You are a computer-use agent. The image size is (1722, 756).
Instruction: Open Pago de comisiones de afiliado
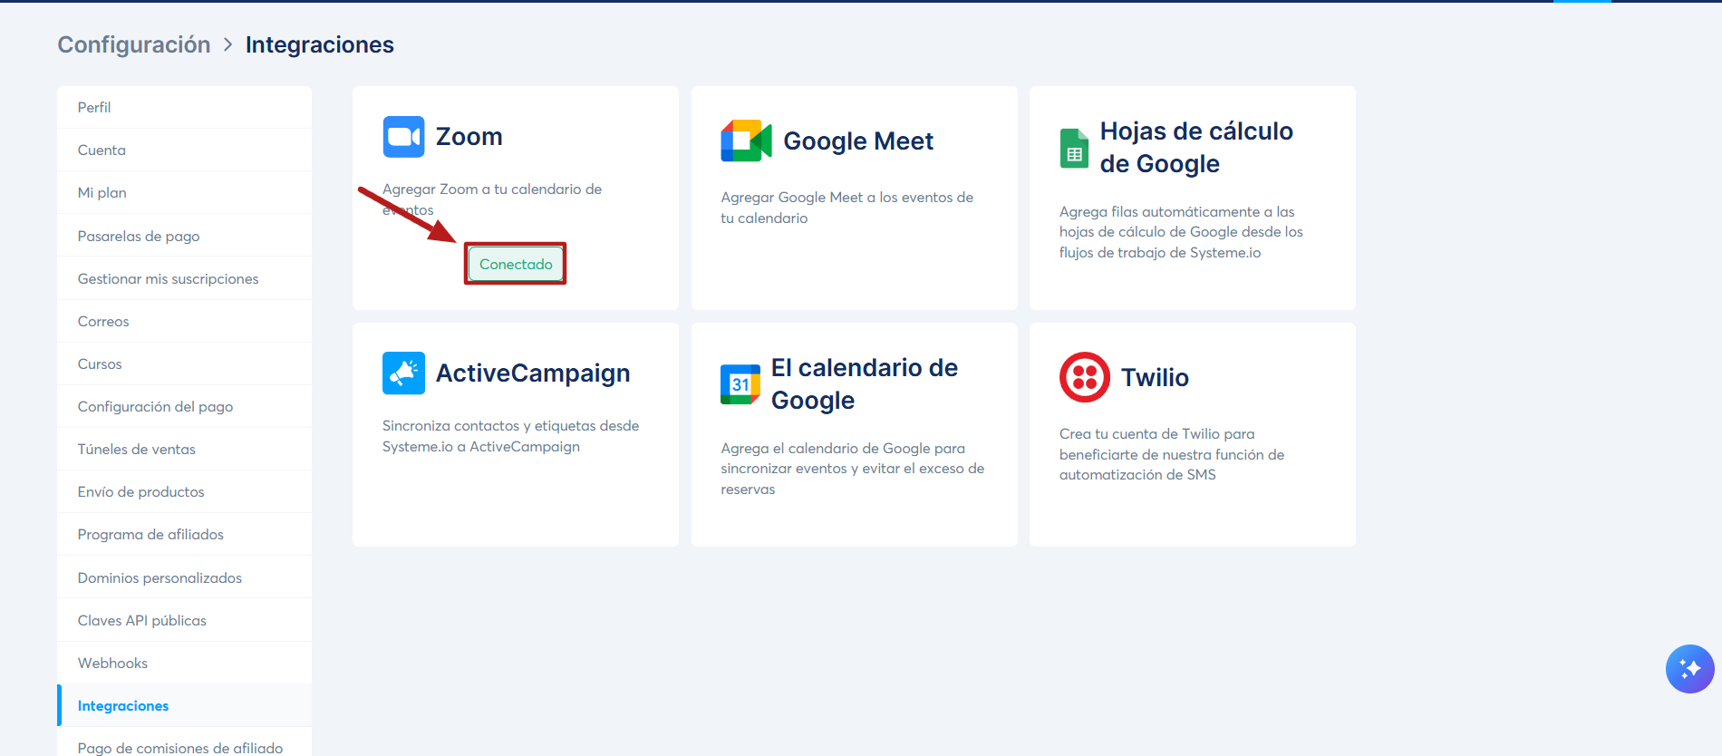(184, 743)
